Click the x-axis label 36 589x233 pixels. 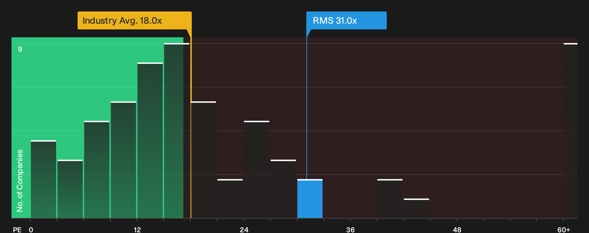351,230
